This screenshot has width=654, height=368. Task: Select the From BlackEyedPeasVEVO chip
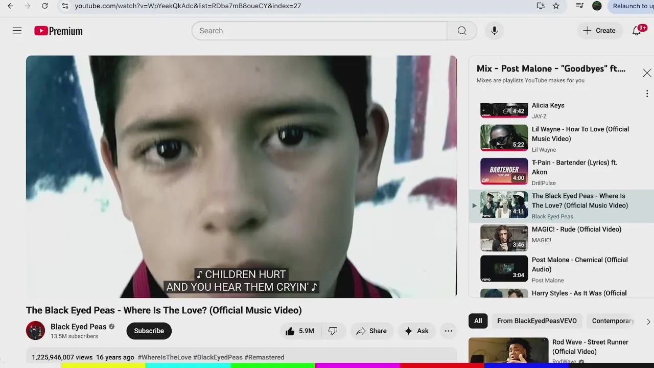[537, 321]
